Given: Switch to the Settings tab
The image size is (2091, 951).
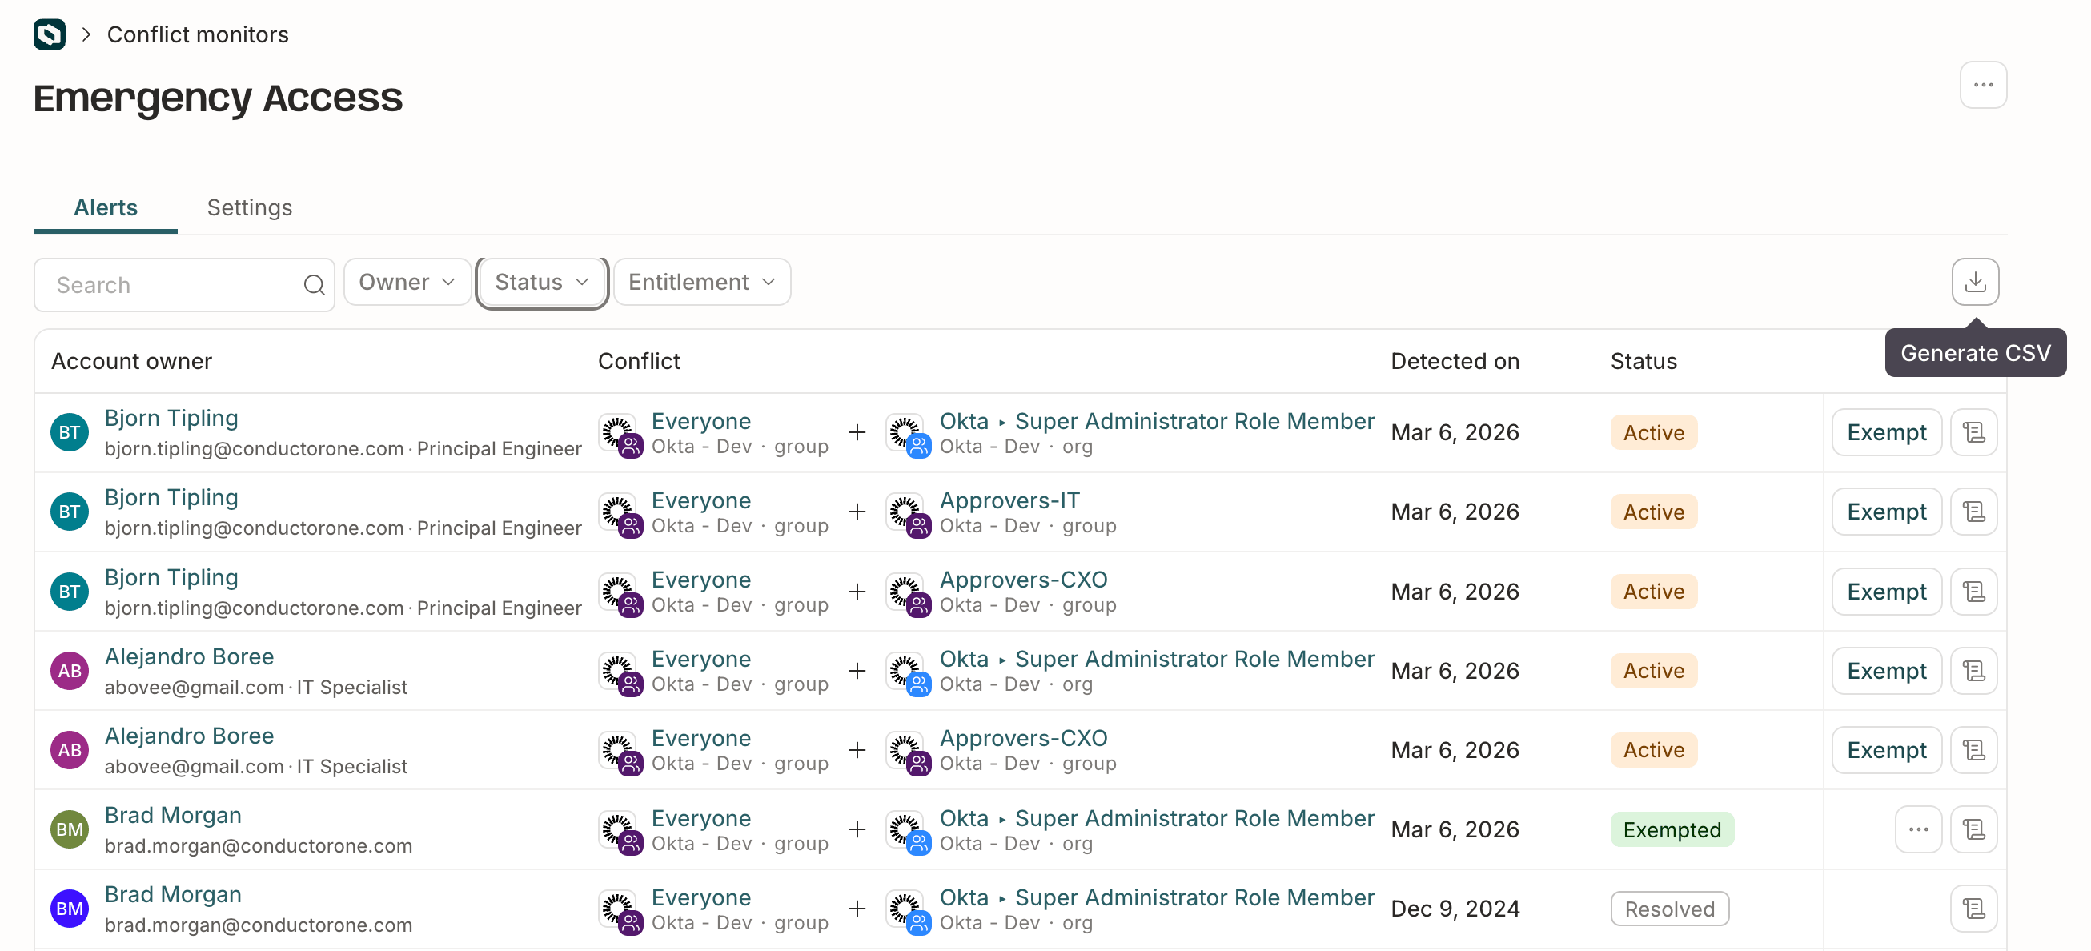Looking at the screenshot, I should (249, 207).
